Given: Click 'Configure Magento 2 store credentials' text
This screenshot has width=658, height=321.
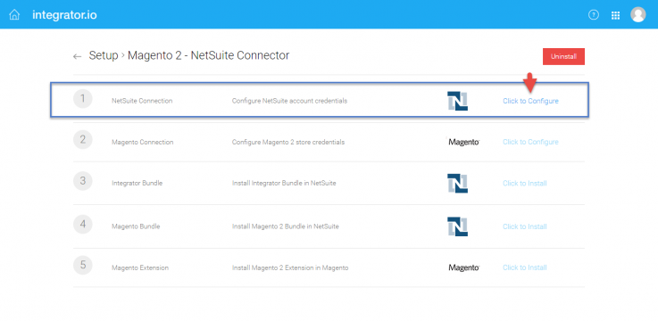Looking at the screenshot, I should (x=288, y=142).
